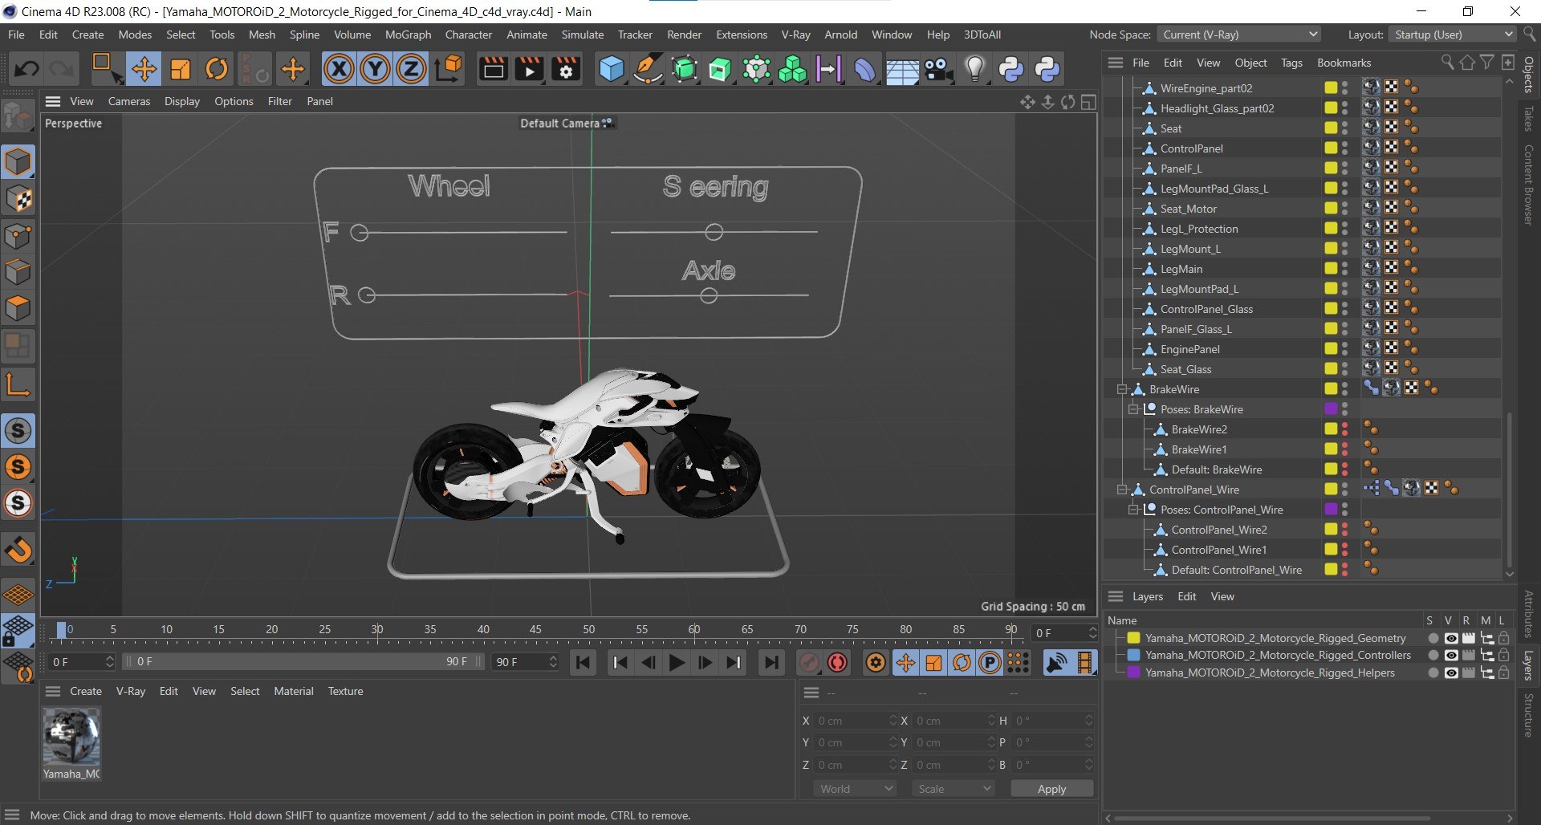The height and width of the screenshot is (825, 1541).
Task: Collapse the ControlPanel_Wire tree item
Action: tap(1122, 490)
